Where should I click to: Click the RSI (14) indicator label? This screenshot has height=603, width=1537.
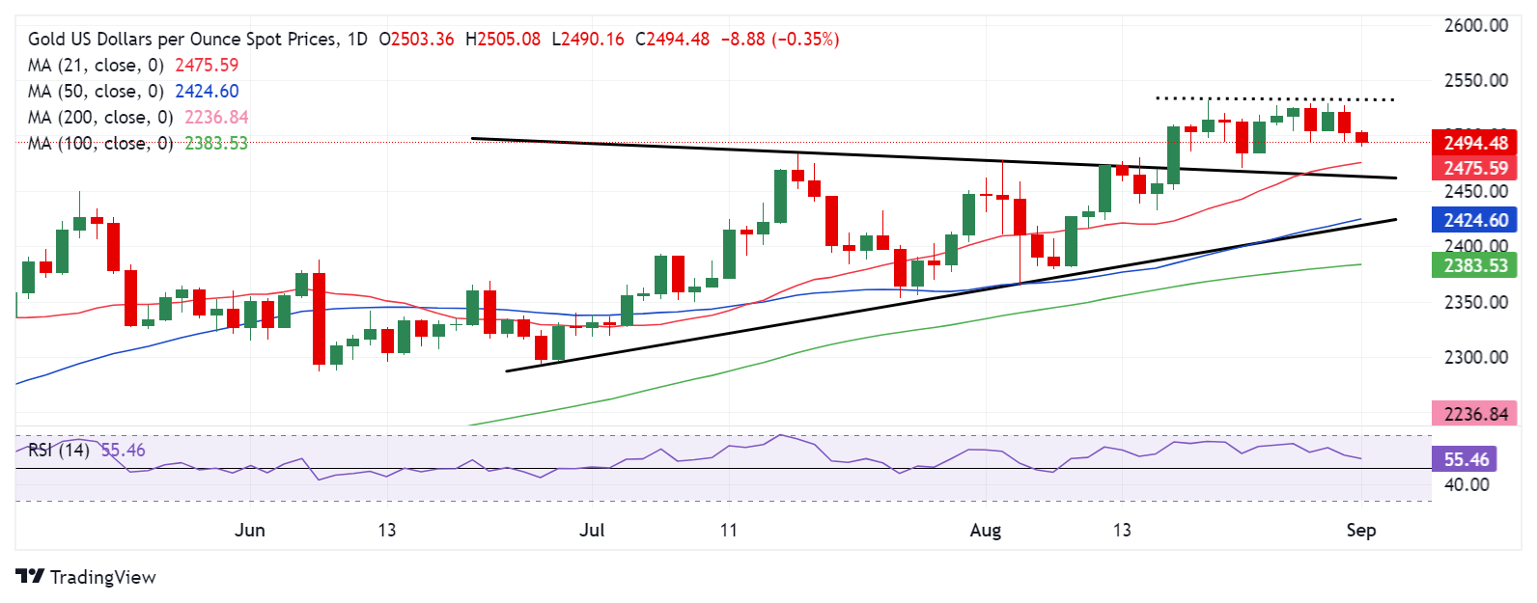(58, 451)
